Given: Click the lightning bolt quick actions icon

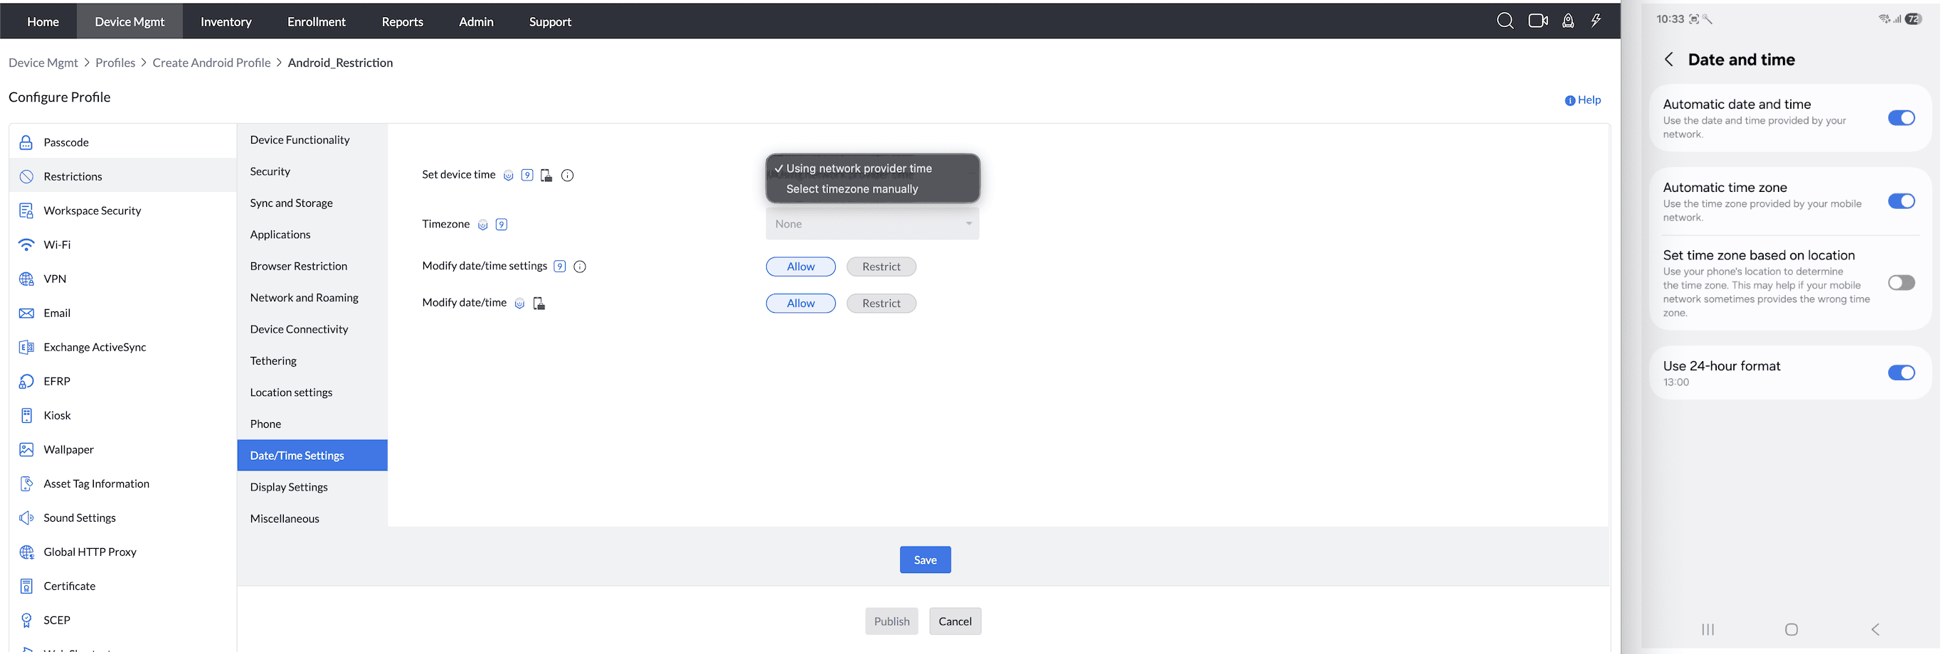Looking at the screenshot, I should pyautogui.click(x=1596, y=21).
